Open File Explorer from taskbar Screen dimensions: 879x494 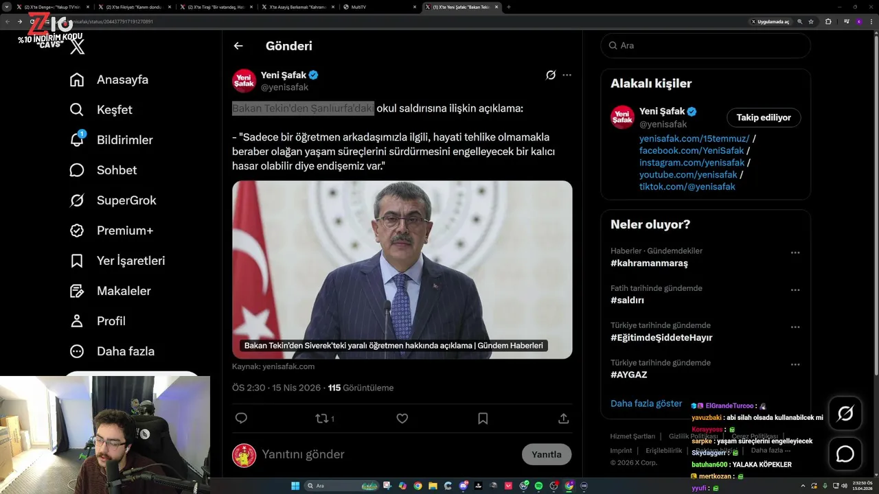tap(433, 486)
